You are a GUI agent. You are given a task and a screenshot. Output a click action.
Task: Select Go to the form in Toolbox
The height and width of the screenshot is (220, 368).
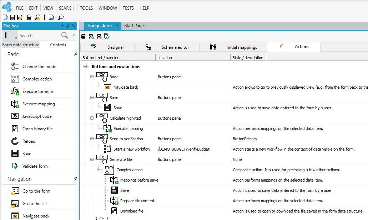coord(36,191)
